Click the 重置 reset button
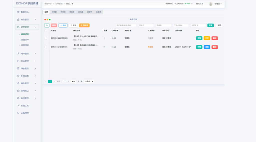Image resolution: width=256 pixels, height=142 pixels. (219, 25)
